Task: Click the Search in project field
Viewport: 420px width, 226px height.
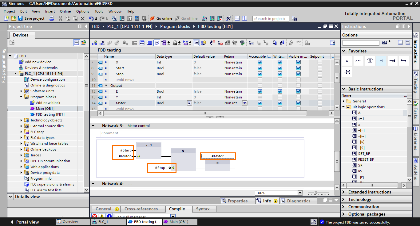Action: point(271,18)
